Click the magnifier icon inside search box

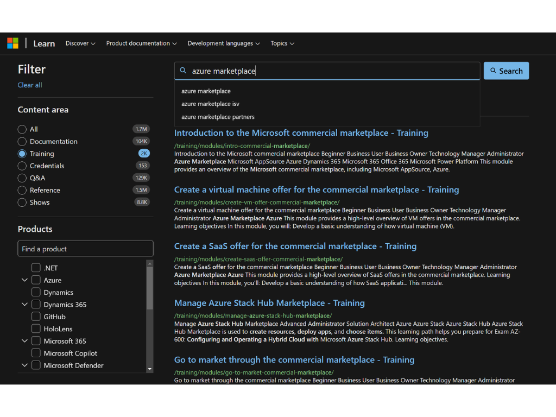183,71
